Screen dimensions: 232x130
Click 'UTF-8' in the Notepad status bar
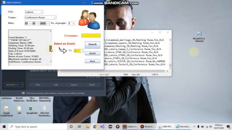point(155,75)
